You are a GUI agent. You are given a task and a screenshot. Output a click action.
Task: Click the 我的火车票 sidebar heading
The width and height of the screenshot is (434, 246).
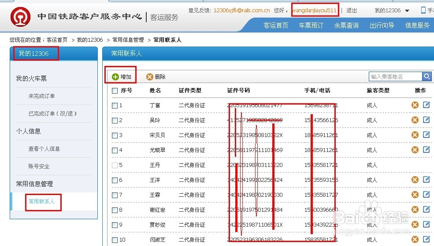click(31, 78)
